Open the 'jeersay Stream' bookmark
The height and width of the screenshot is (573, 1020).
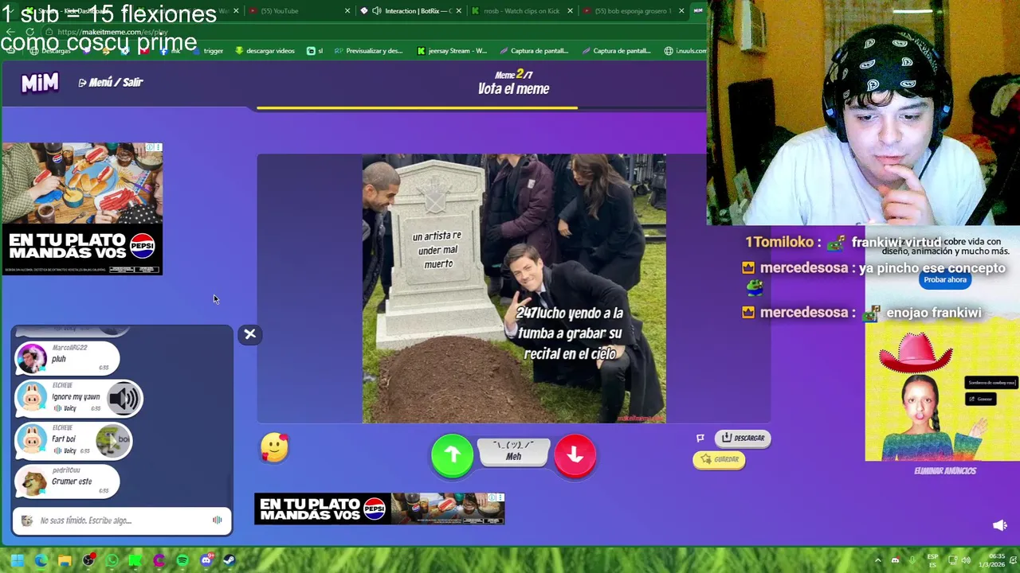451,51
